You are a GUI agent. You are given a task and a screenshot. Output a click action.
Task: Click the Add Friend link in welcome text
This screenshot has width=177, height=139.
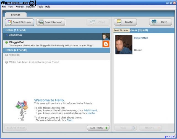pyautogui.click(x=90, y=110)
